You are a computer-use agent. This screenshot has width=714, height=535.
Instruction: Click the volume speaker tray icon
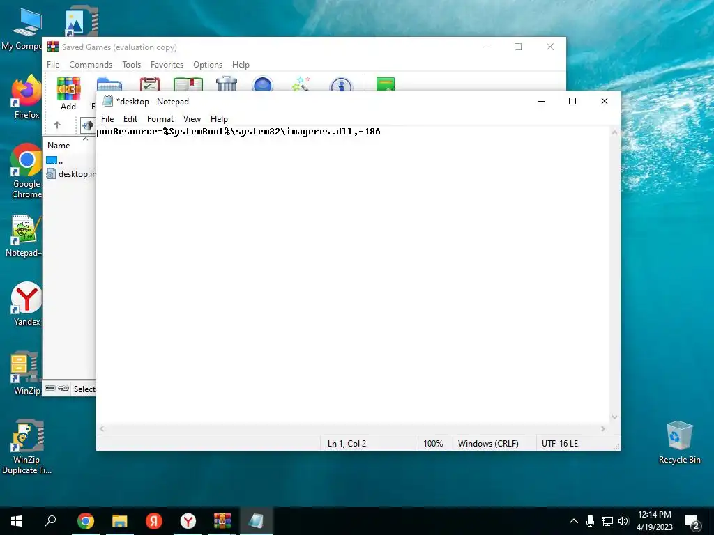(623, 521)
